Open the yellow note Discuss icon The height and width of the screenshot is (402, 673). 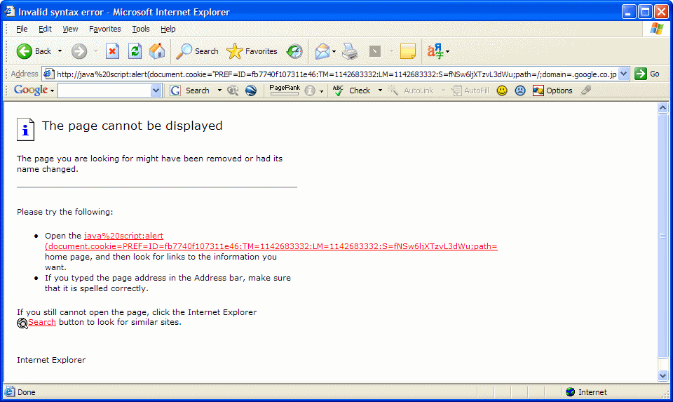pyautogui.click(x=408, y=51)
